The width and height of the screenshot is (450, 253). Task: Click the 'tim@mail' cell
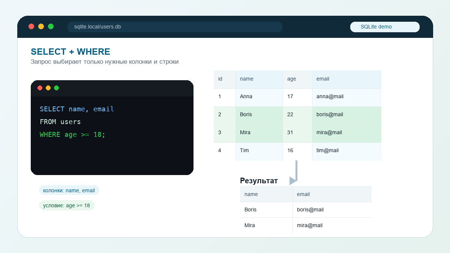click(x=346, y=151)
